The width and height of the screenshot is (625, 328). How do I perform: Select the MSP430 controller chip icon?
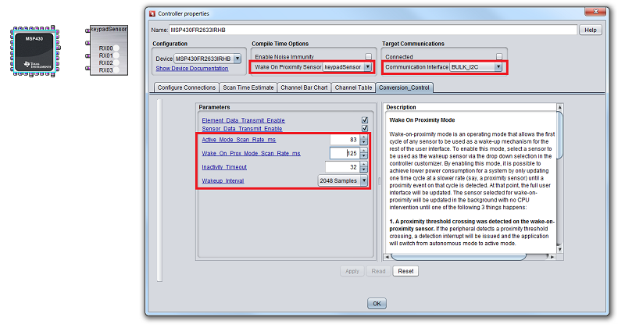point(34,51)
